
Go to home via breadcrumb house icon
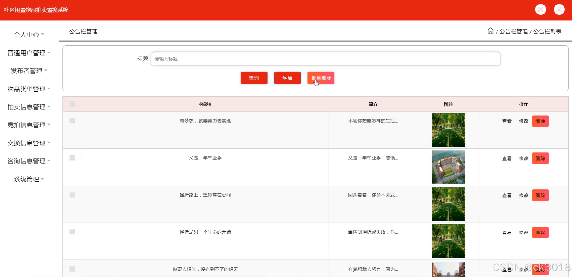coord(490,31)
